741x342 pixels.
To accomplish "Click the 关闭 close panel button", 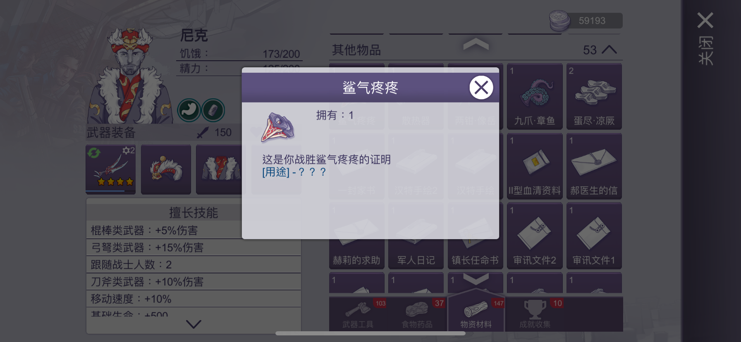I will tap(705, 38).
